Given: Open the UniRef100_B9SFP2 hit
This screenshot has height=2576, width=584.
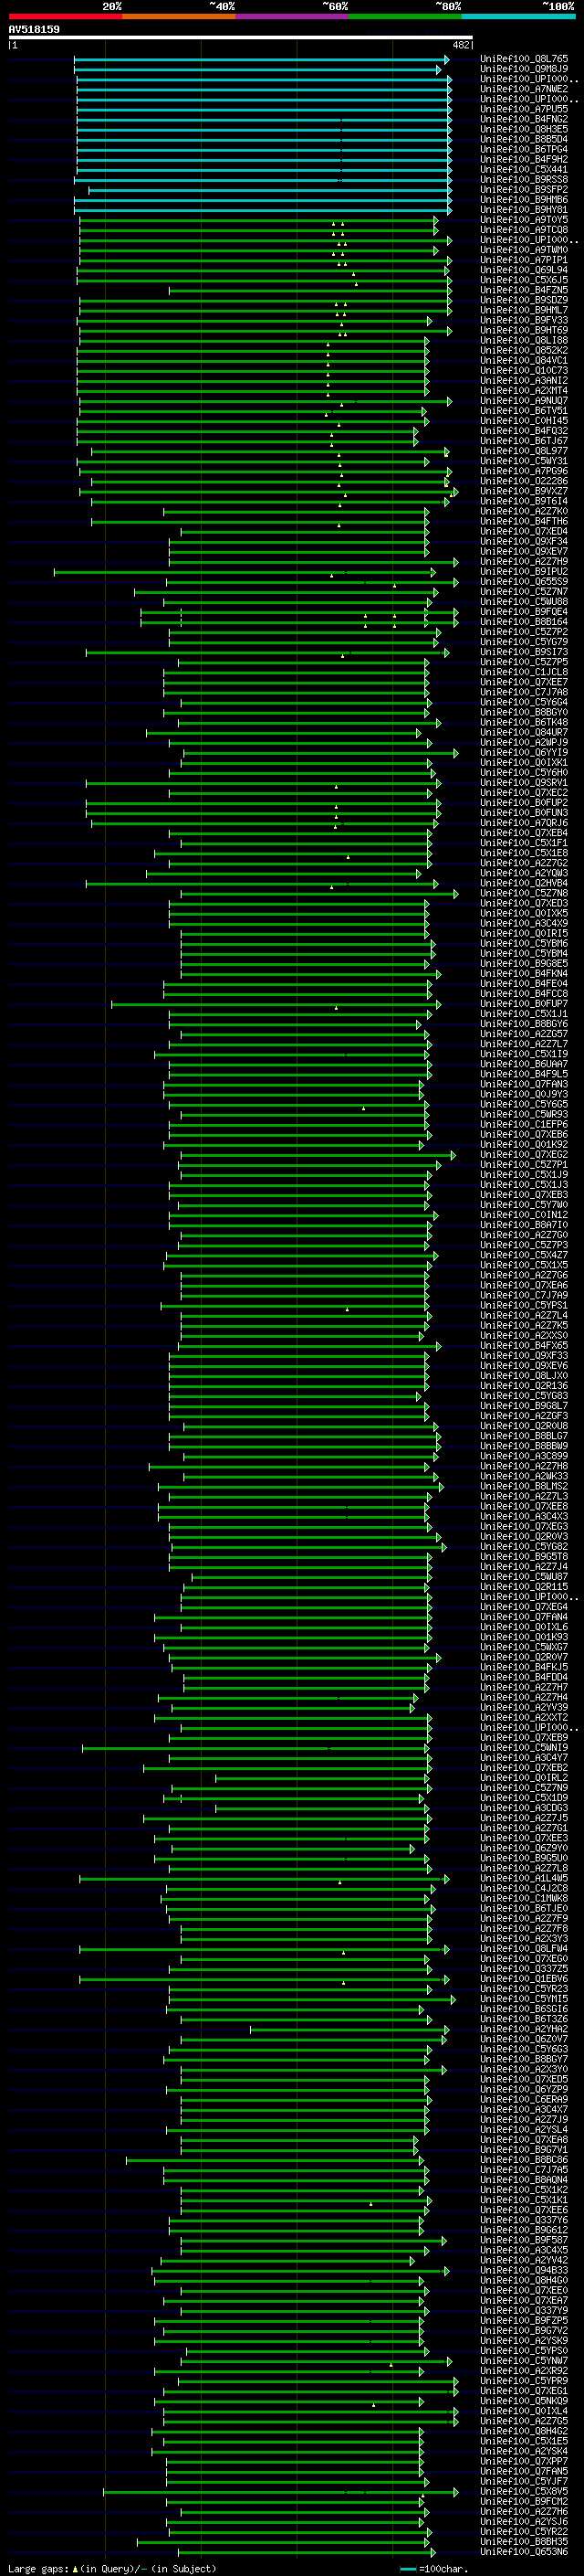Looking at the screenshot, I should (x=524, y=190).
